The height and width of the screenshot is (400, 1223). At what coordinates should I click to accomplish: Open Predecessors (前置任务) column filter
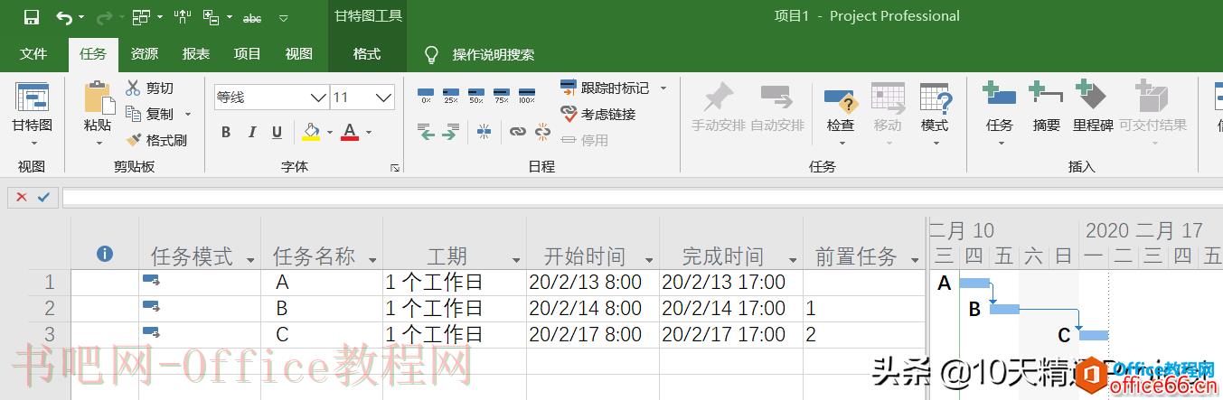(x=915, y=260)
